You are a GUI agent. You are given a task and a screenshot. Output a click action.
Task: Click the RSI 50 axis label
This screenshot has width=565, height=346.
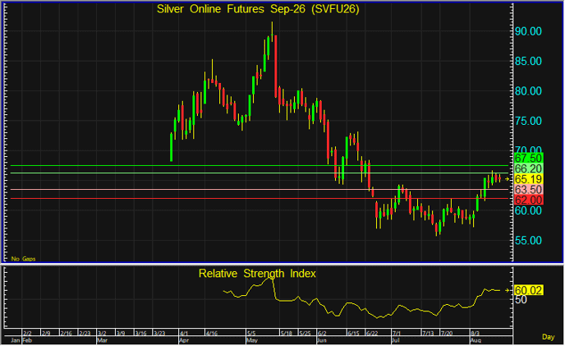pos(521,299)
